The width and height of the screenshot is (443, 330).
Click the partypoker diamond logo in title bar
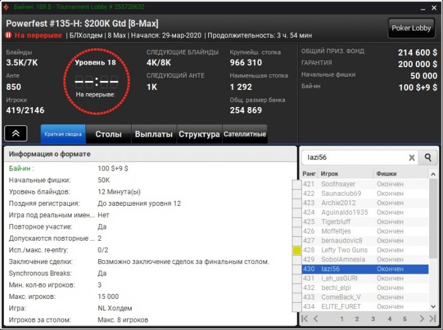6,7
